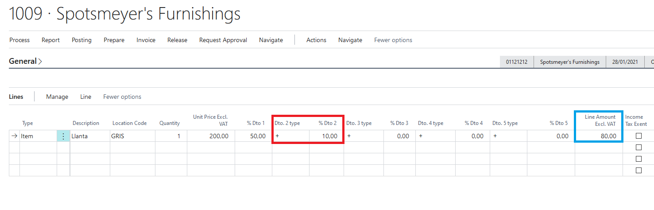Screen dimensions: 654x210
Task: Open row options for the Llanta line
Action: 63,136
